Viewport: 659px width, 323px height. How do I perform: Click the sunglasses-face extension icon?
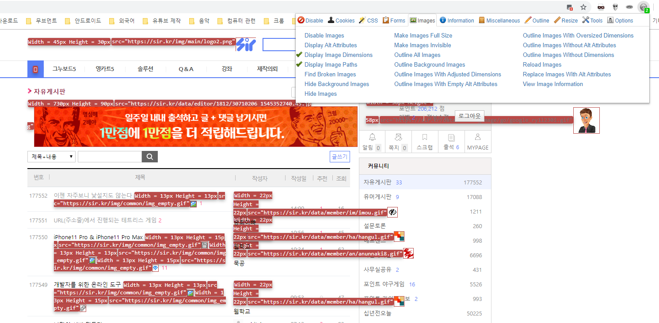[x=601, y=7]
